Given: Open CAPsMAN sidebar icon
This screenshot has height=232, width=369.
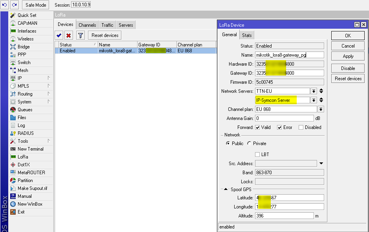Looking at the screenshot, I should [13, 23].
